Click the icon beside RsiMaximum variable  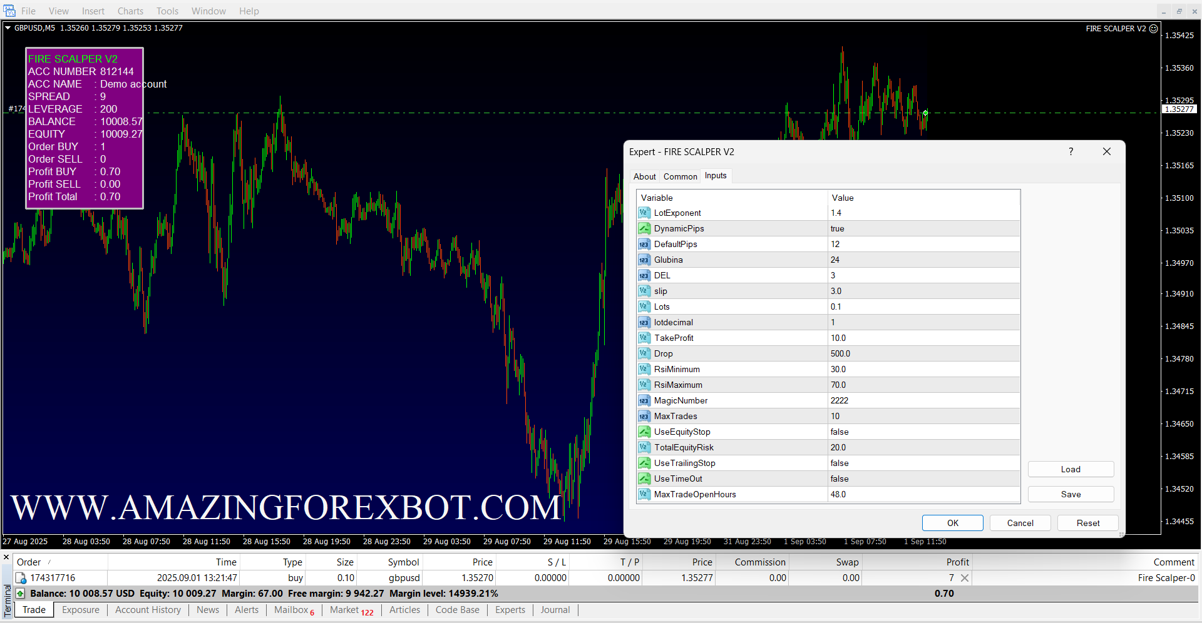(644, 385)
